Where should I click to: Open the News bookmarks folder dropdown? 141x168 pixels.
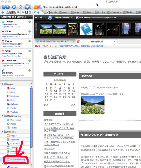(x=76, y=12)
